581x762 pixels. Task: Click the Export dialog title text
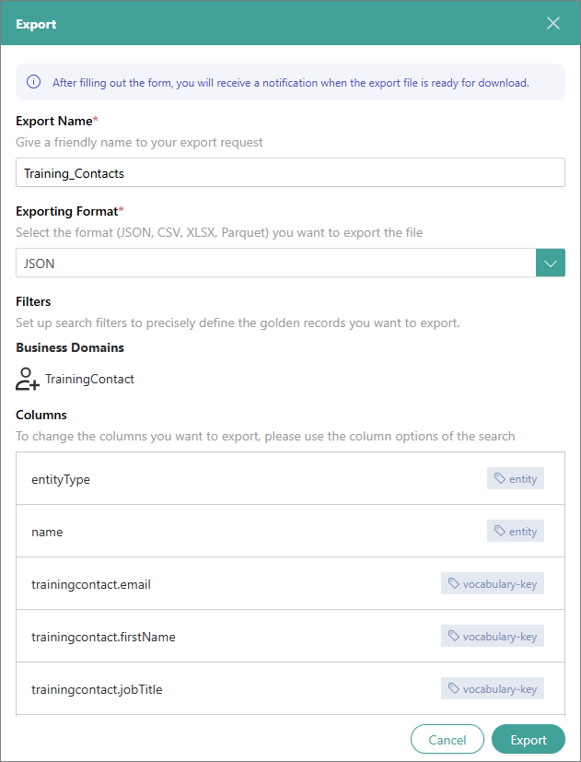point(36,24)
